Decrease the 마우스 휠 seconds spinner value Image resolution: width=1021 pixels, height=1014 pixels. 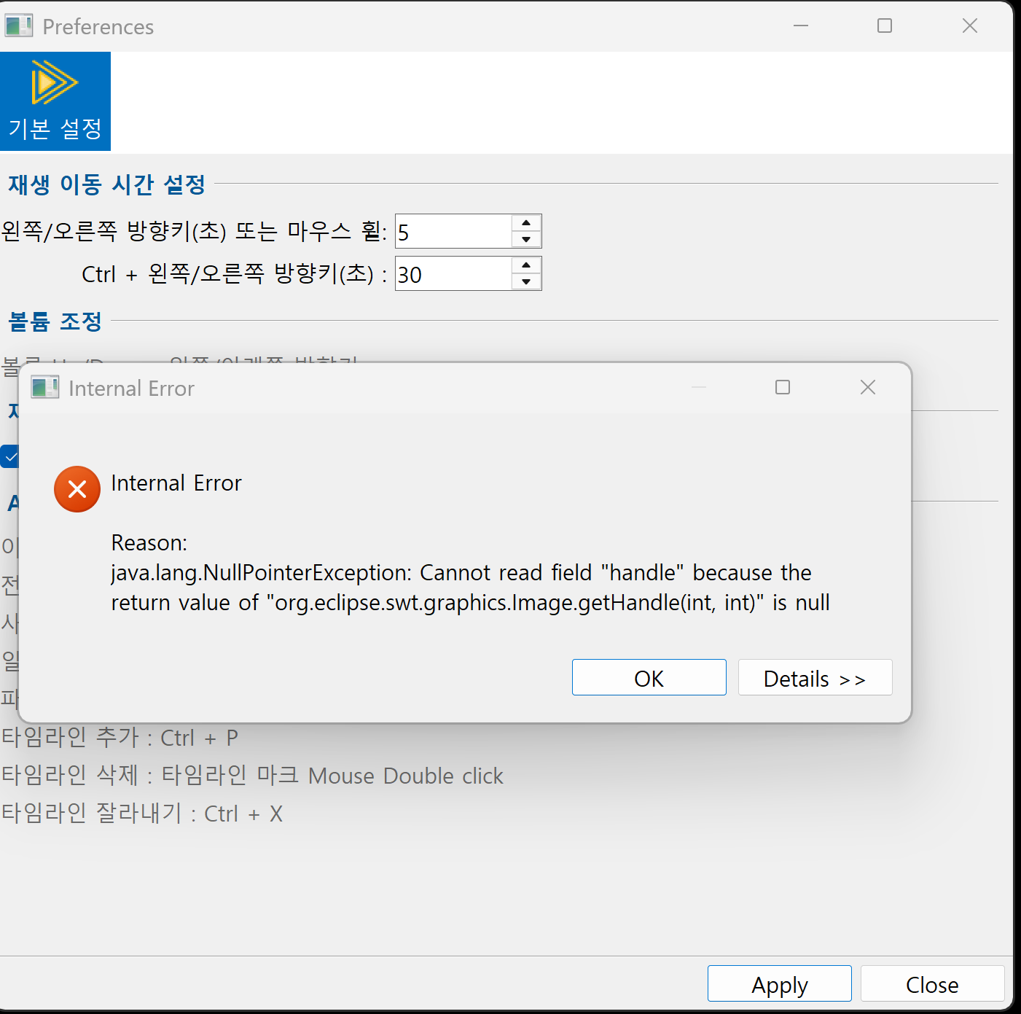(x=525, y=240)
